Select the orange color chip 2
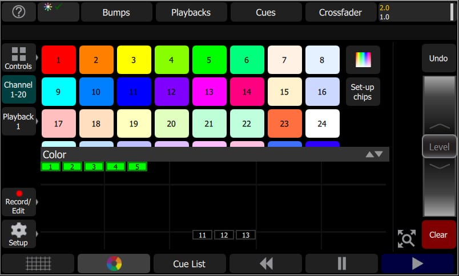 96,60
